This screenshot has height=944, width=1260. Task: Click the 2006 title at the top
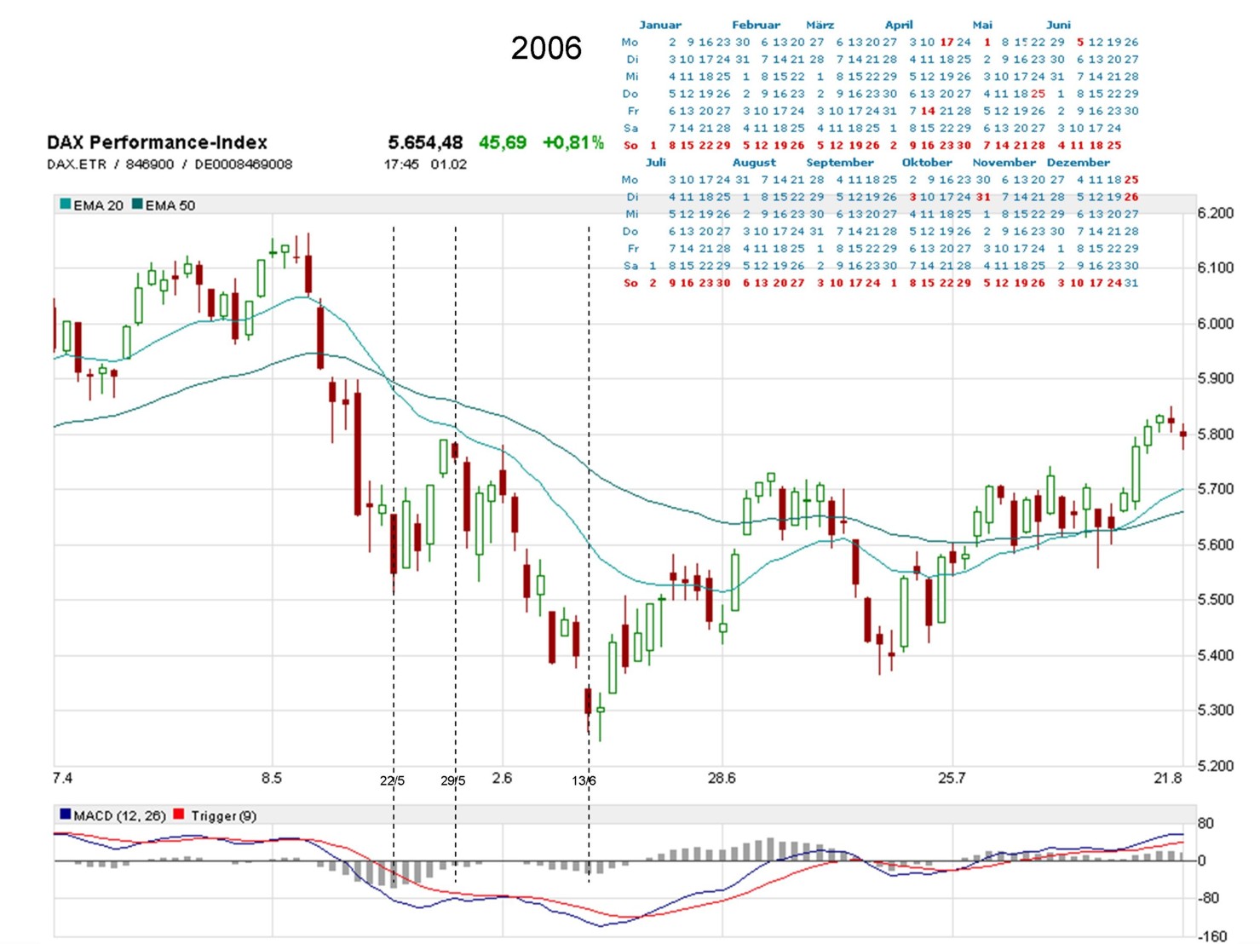(546, 49)
